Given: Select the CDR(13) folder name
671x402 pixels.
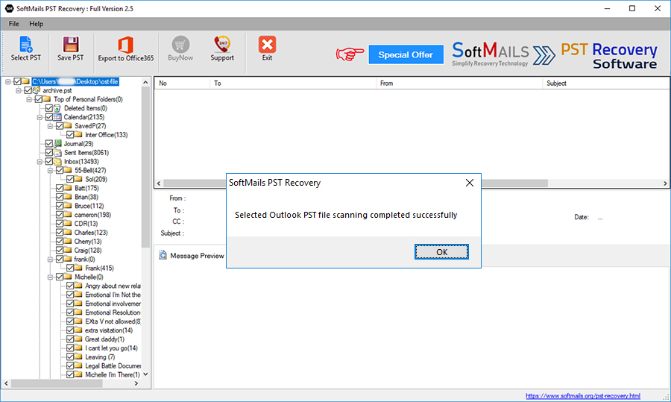Looking at the screenshot, I should [x=86, y=224].
